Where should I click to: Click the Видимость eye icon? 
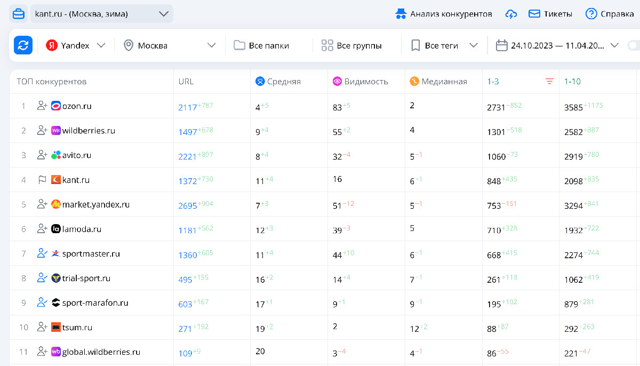337,82
